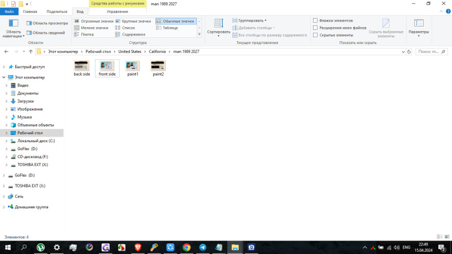
Task: Open the Options (Параметры) icon
Action: (x=419, y=26)
